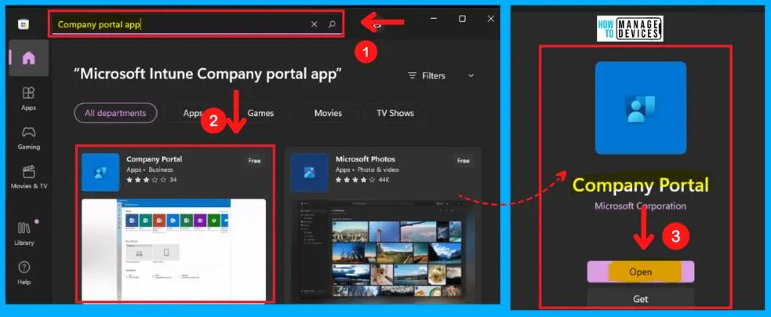Click 'Apps • Photo & video' category text

[367, 169]
